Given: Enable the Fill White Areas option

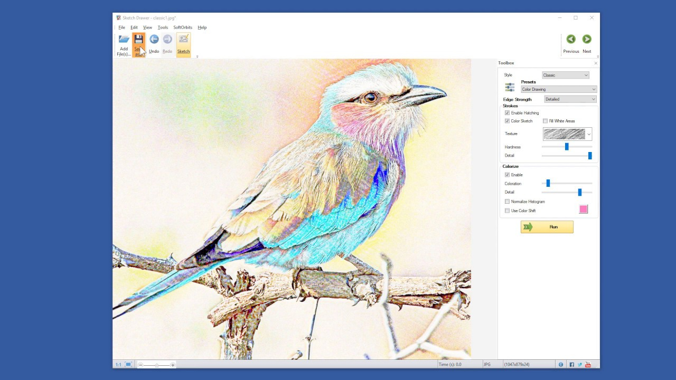Looking at the screenshot, I should [x=545, y=121].
